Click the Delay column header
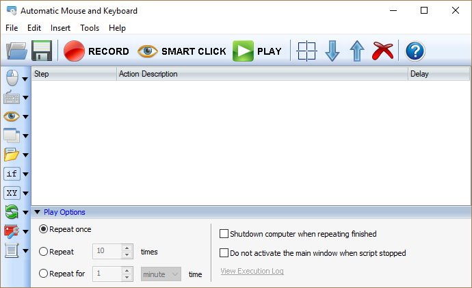The image size is (472, 288). [439, 74]
